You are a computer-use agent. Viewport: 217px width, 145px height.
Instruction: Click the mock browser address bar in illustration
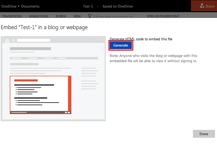tap(33, 40)
